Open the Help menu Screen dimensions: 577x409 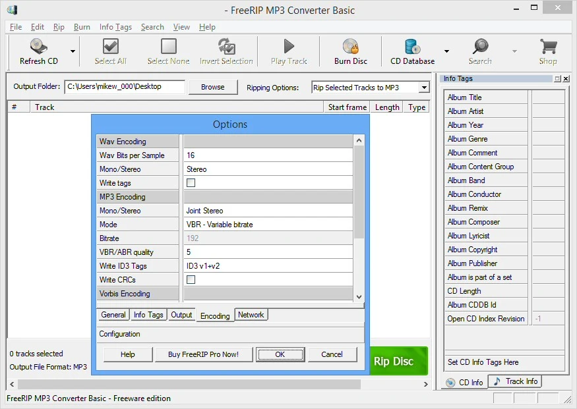pos(207,27)
